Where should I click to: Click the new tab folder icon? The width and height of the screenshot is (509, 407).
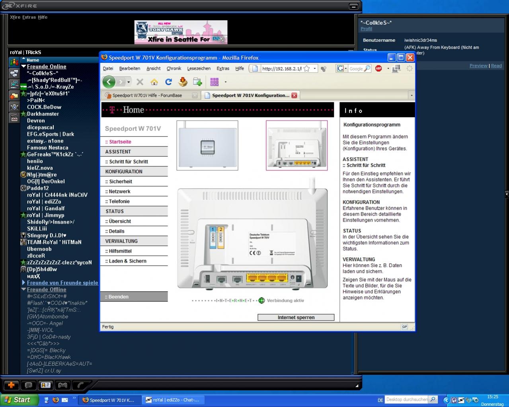click(197, 82)
